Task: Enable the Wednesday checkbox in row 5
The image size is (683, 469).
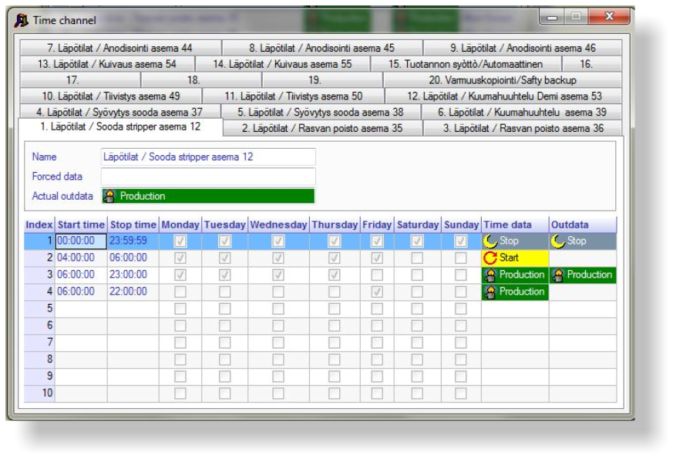Action: pyautogui.click(x=278, y=309)
